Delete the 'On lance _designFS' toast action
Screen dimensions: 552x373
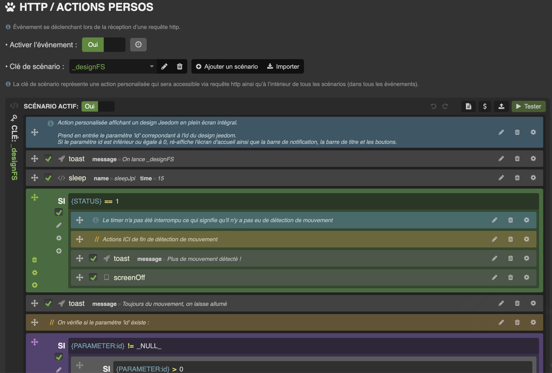coord(517,159)
